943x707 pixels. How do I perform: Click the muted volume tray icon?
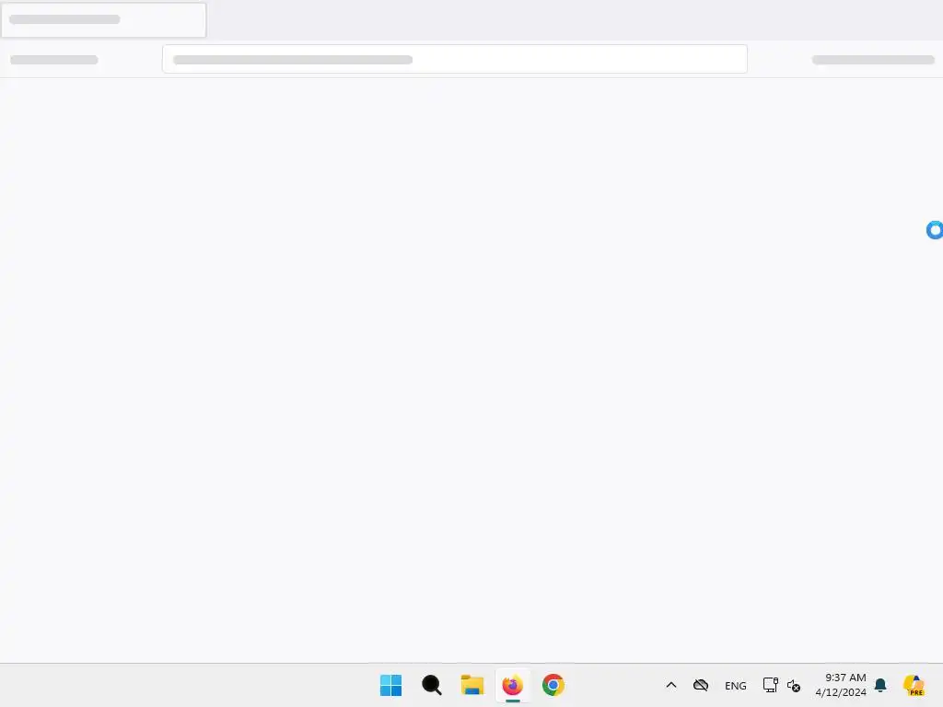pyautogui.click(x=794, y=685)
